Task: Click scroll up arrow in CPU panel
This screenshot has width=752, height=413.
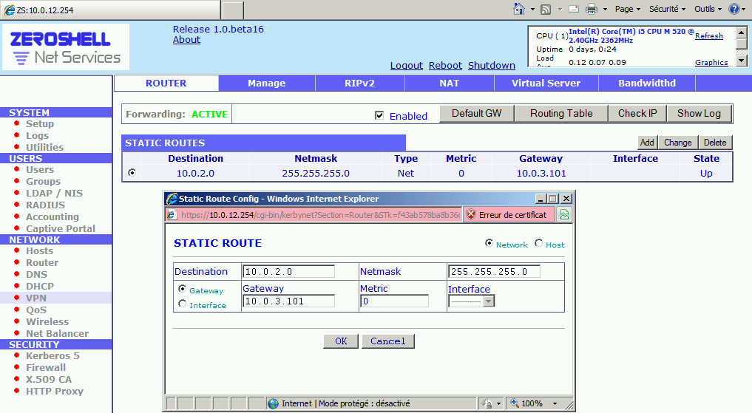Action: (x=742, y=33)
